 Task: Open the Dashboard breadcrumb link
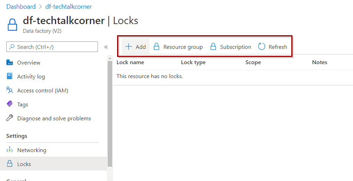[21, 7]
